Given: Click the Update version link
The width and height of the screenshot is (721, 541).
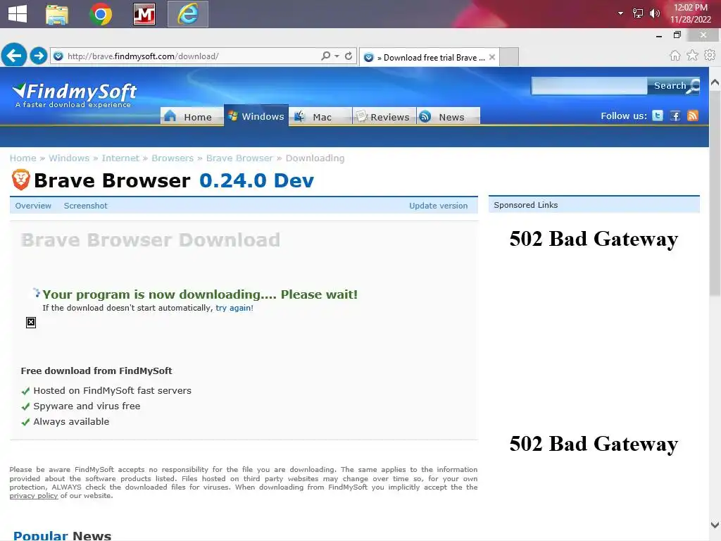Looking at the screenshot, I should [438, 206].
